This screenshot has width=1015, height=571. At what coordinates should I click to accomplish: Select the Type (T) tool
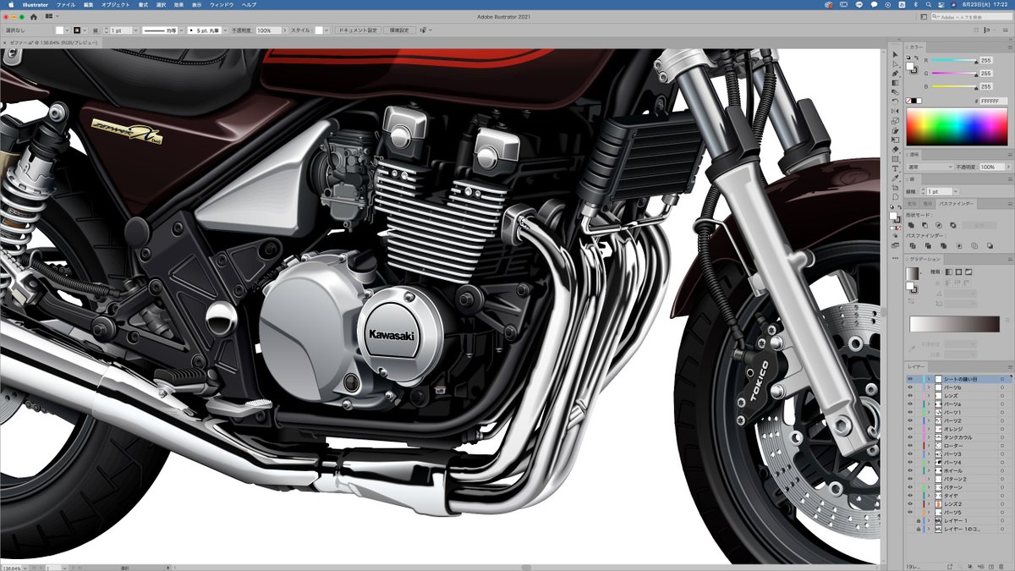(x=895, y=168)
